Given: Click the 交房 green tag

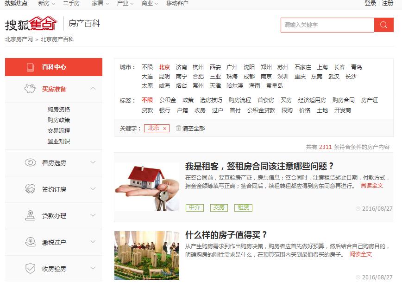Looking at the screenshot, I should point(219,207).
